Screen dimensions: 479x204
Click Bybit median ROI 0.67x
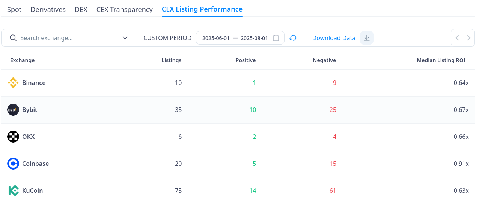click(461, 110)
